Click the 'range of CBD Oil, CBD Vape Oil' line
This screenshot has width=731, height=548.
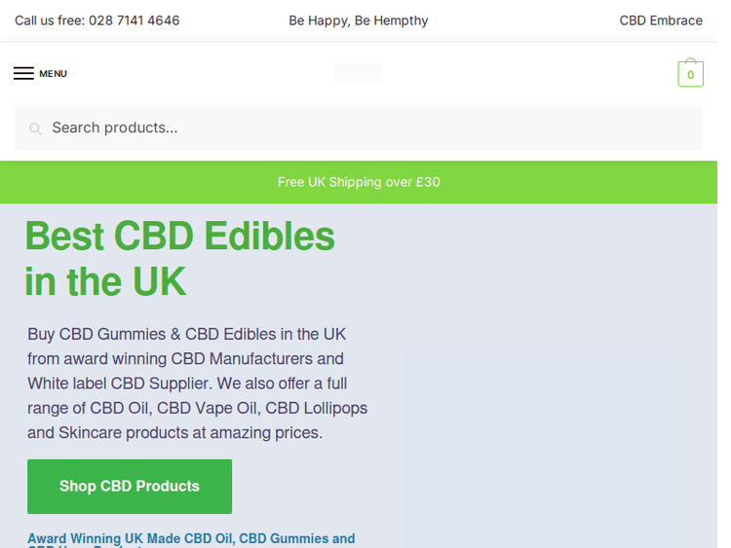[197, 408]
